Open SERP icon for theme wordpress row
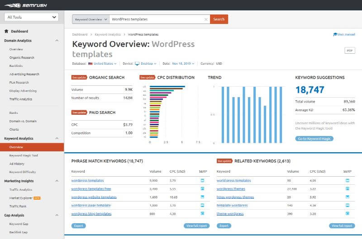362x239 pixels. 348,214
